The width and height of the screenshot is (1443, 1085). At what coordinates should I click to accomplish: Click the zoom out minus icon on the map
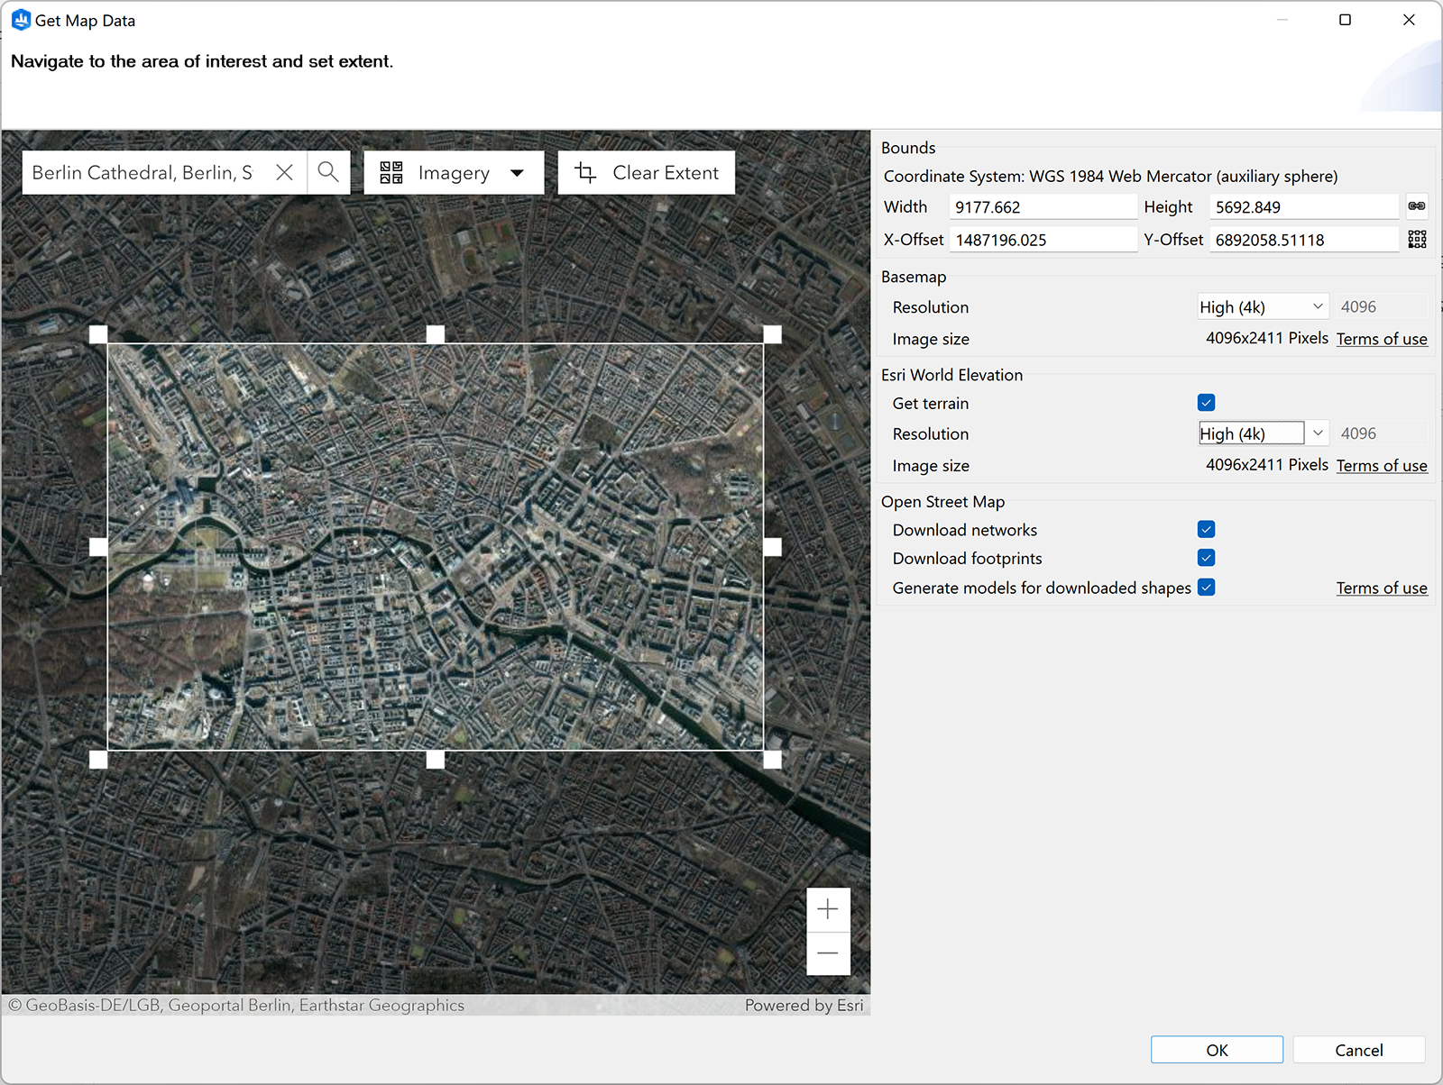coord(828,953)
